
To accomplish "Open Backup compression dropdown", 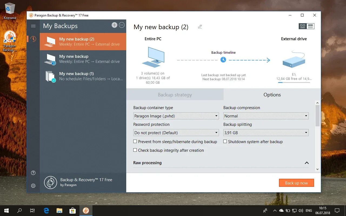I will [266, 116].
